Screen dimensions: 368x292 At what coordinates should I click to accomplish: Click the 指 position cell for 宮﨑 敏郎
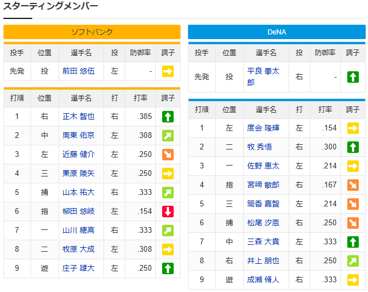click(x=229, y=185)
